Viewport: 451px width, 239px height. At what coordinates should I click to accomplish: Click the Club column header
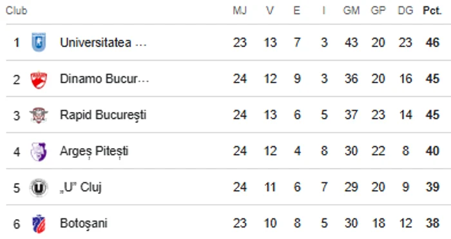16,11
